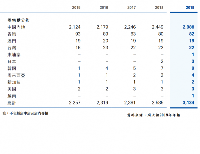Select the 美國 row label

(x=12, y=89)
